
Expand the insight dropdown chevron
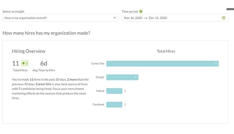[x=114, y=18]
